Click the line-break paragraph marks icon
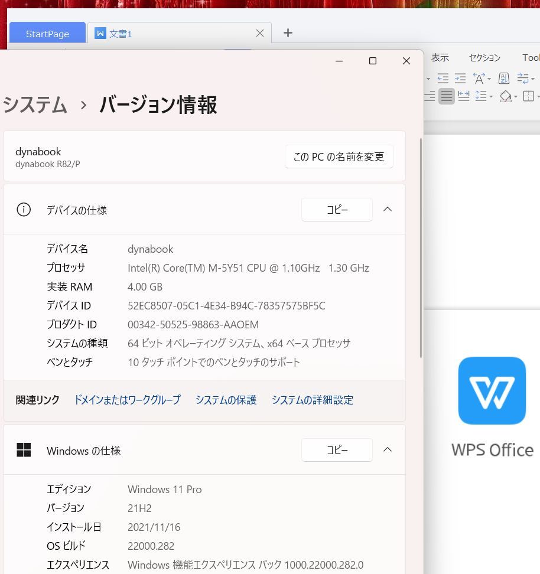 [523, 79]
